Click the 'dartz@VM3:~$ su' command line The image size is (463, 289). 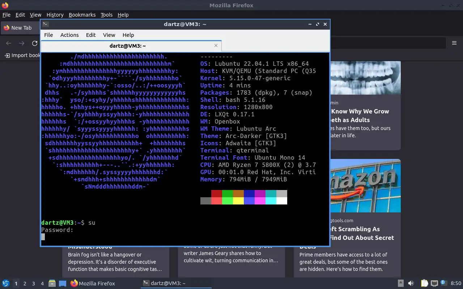68,223
